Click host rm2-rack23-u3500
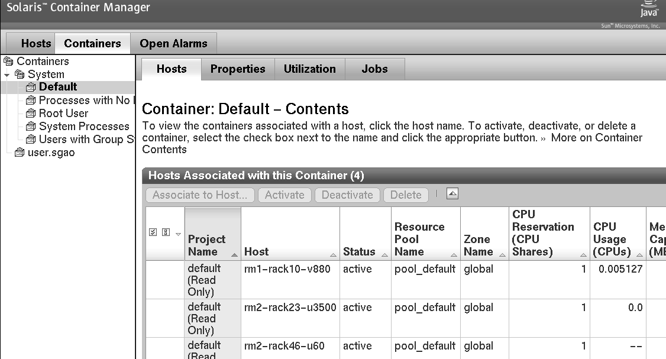Viewport: 666px width, 359px height. [x=290, y=308]
